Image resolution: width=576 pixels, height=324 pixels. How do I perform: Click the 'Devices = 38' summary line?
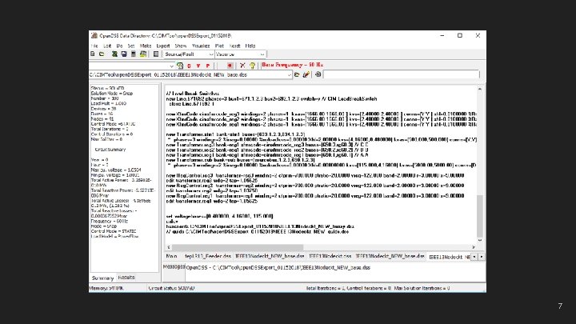point(103,109)
